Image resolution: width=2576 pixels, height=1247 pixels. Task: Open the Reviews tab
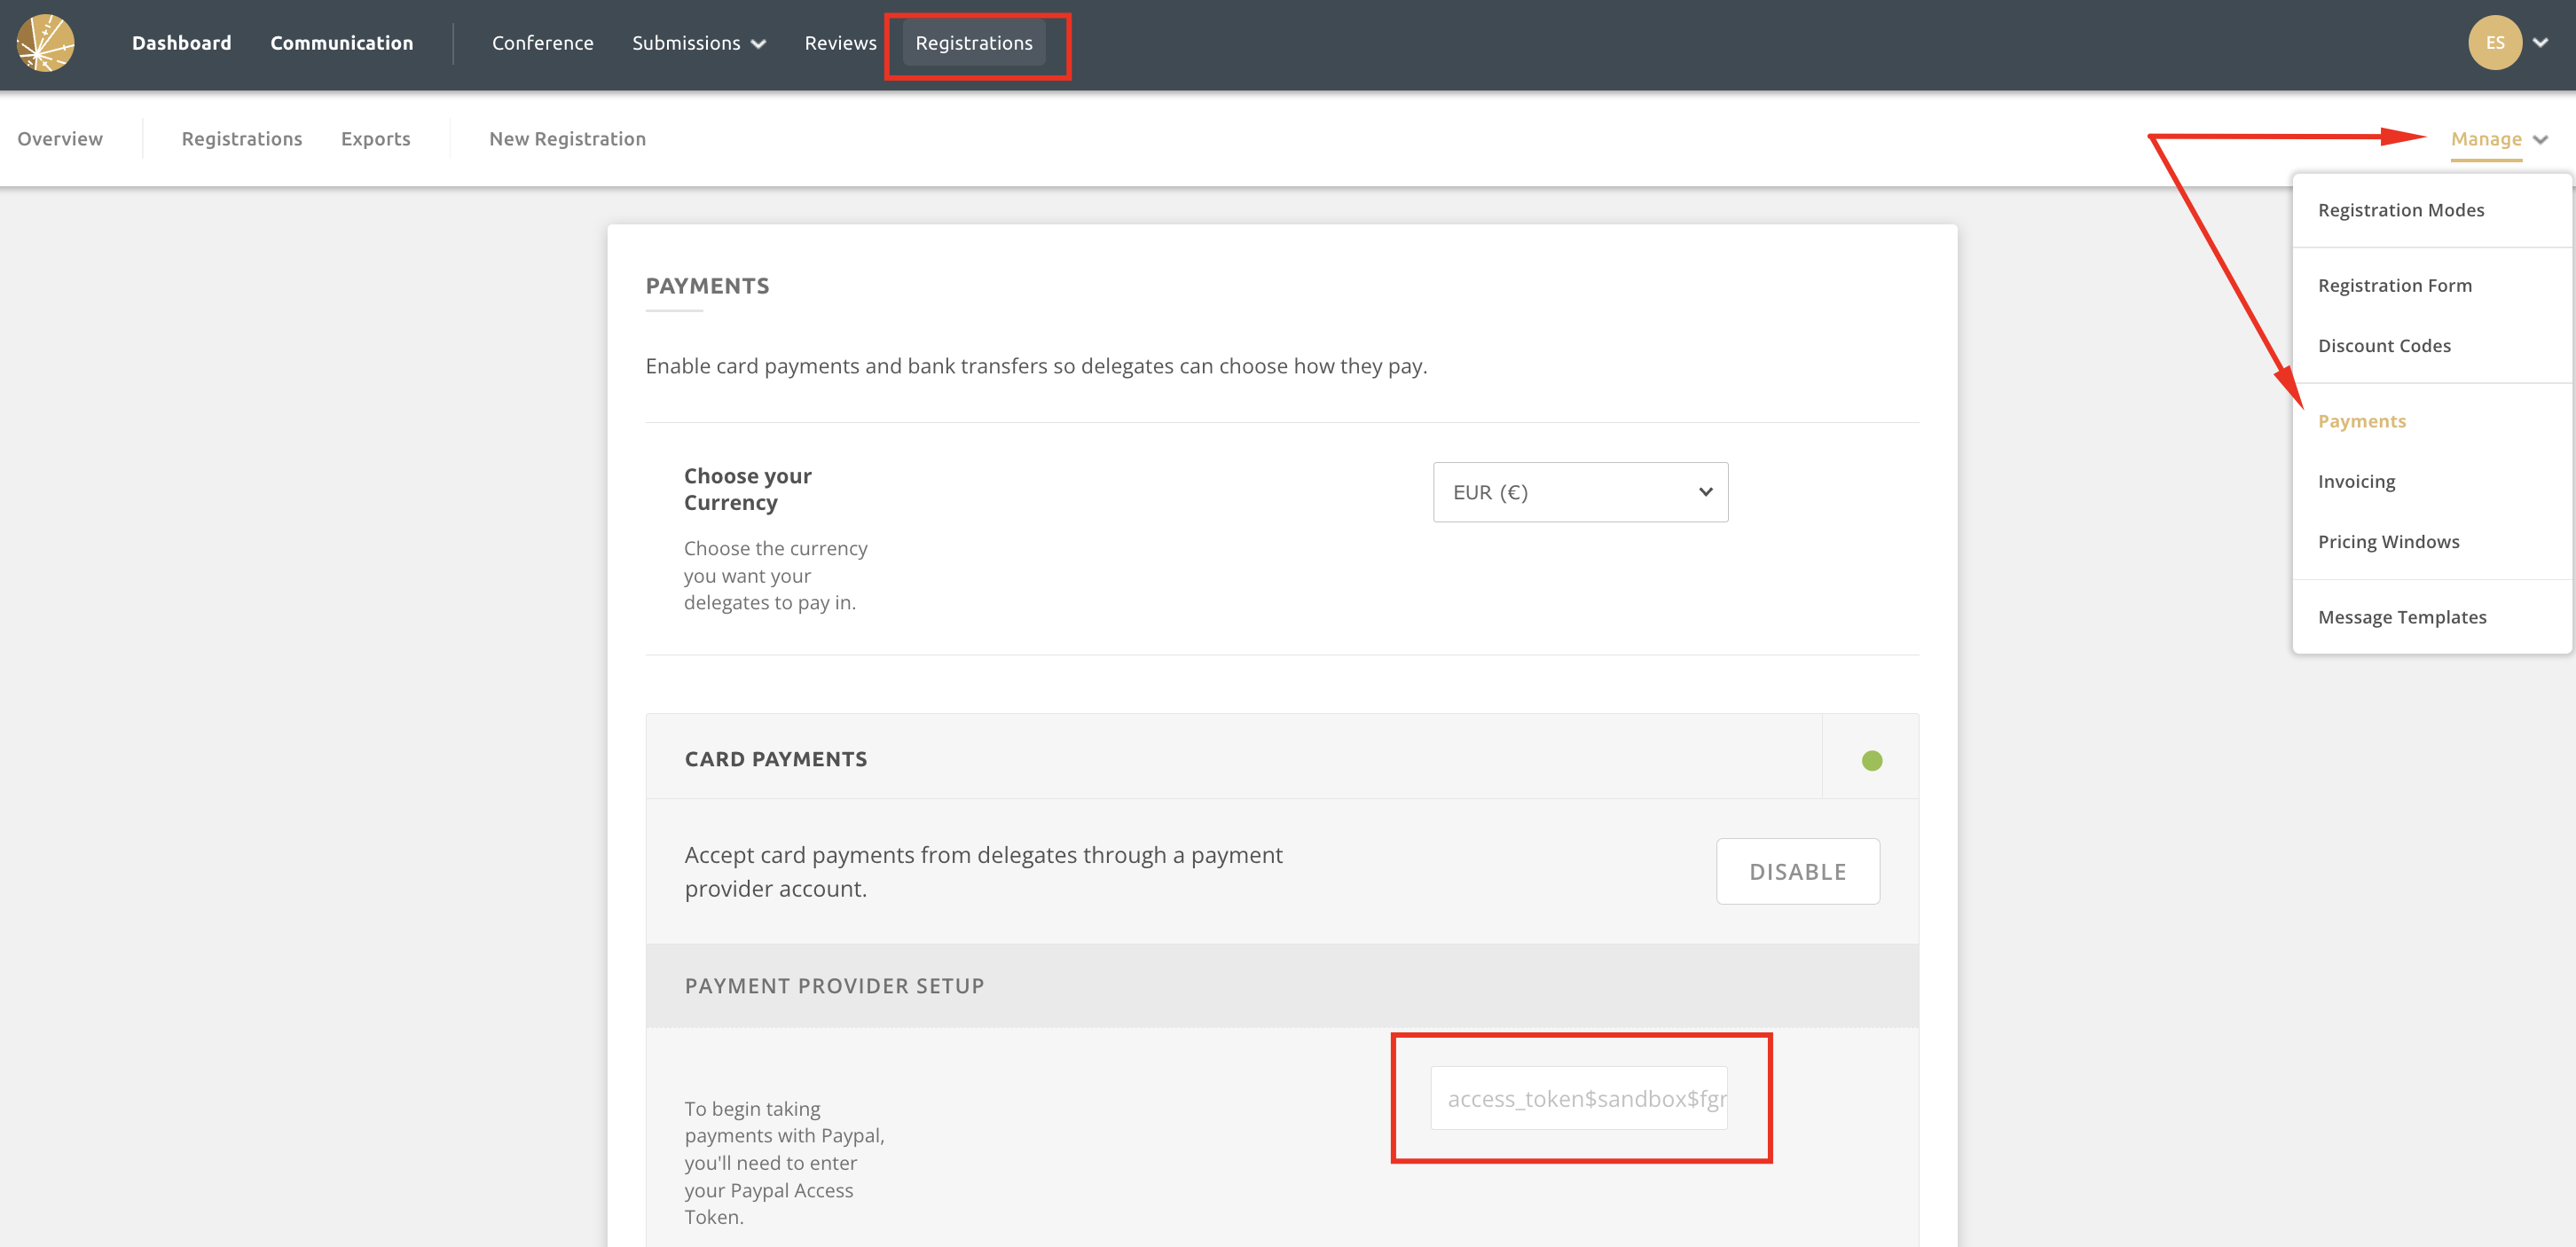point(840,43)
